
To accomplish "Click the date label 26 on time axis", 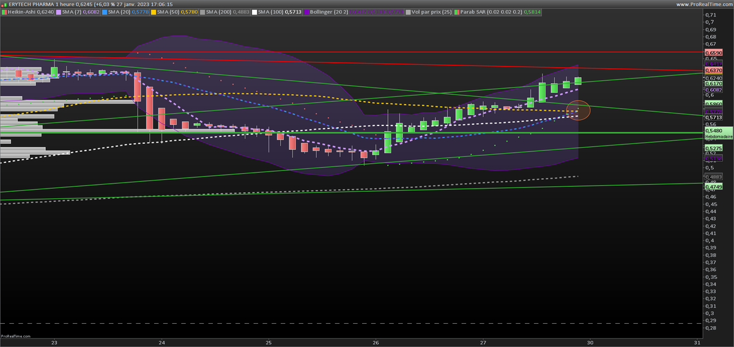I will click(376, 342).
